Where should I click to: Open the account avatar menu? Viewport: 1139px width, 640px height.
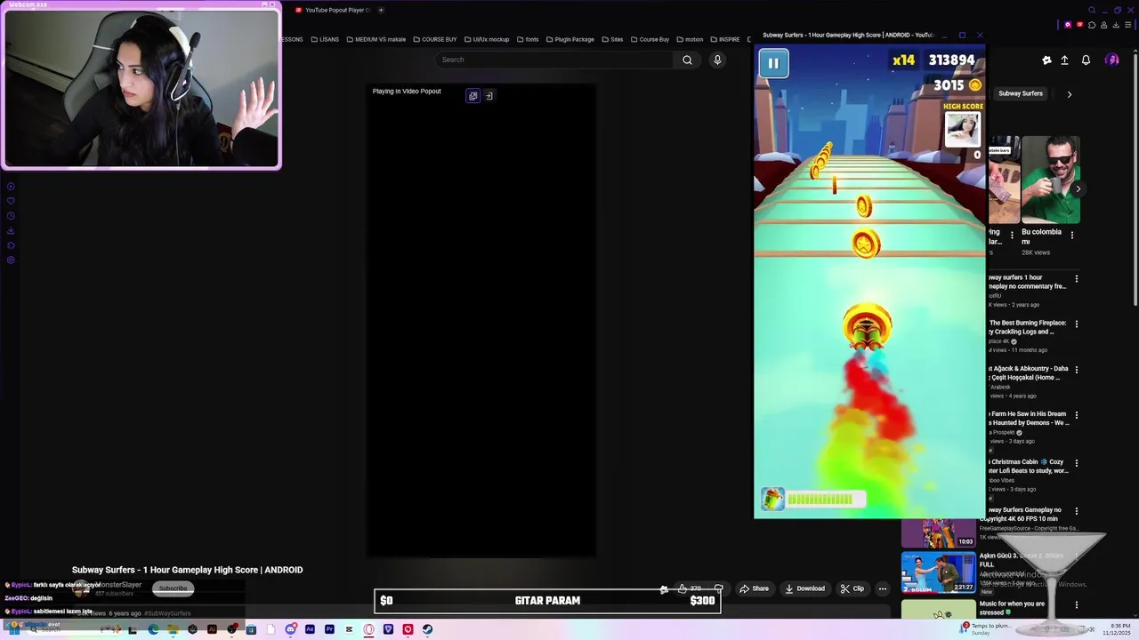pyautogui.click(x=1111, y=60)
